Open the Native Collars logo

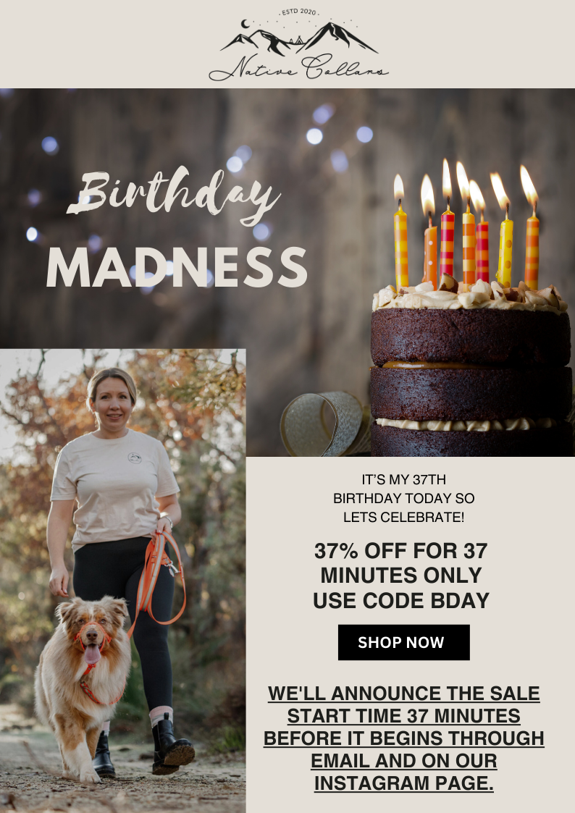tap(298, 45)
